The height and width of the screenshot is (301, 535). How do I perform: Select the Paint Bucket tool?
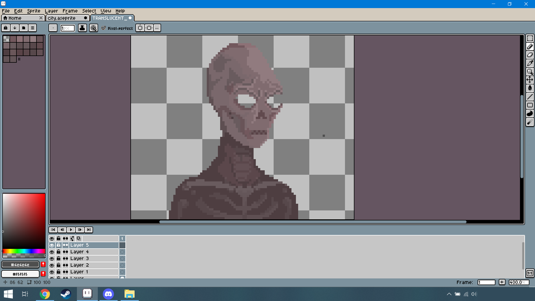click(530, 88)
